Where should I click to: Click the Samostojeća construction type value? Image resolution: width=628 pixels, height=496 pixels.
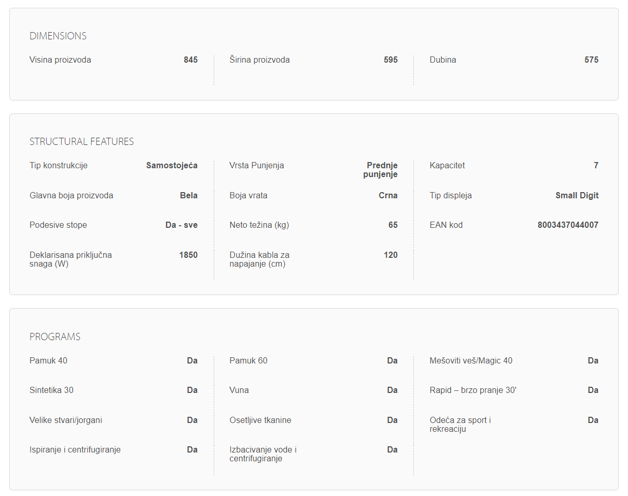172,166
